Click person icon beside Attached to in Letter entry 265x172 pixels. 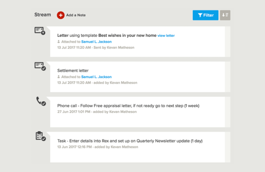(59, 42)
